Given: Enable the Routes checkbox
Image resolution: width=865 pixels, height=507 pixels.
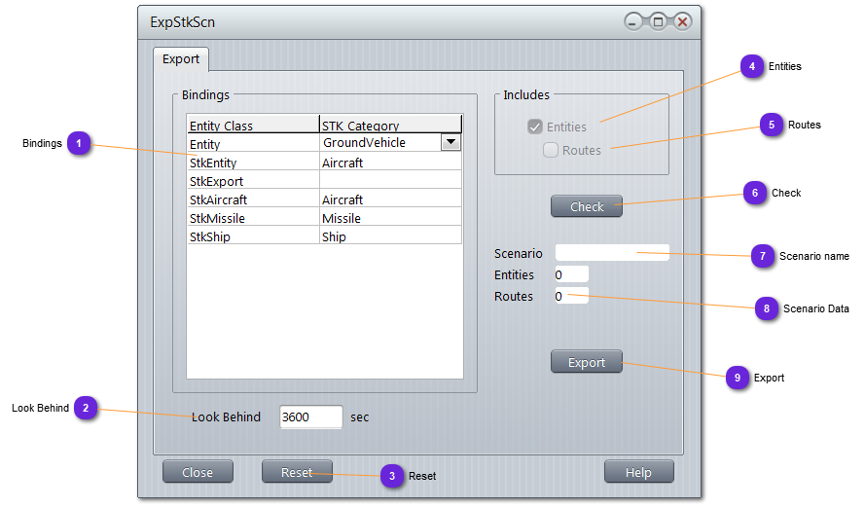Looking at the screenshot, I should point(551,150).
